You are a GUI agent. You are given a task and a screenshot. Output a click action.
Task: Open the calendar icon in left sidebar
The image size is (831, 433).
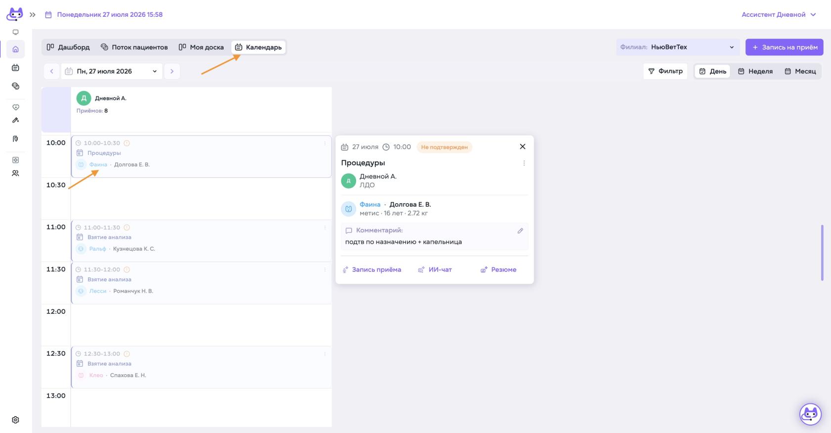pos(15,68)
